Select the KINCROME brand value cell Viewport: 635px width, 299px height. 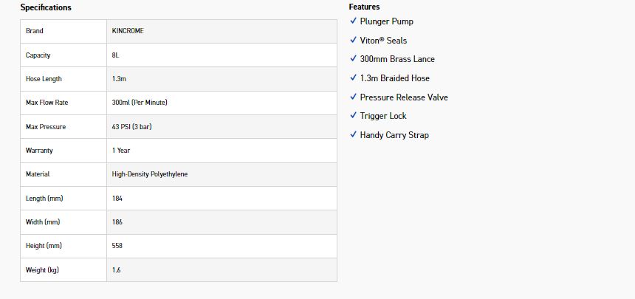tap(128, 31)
